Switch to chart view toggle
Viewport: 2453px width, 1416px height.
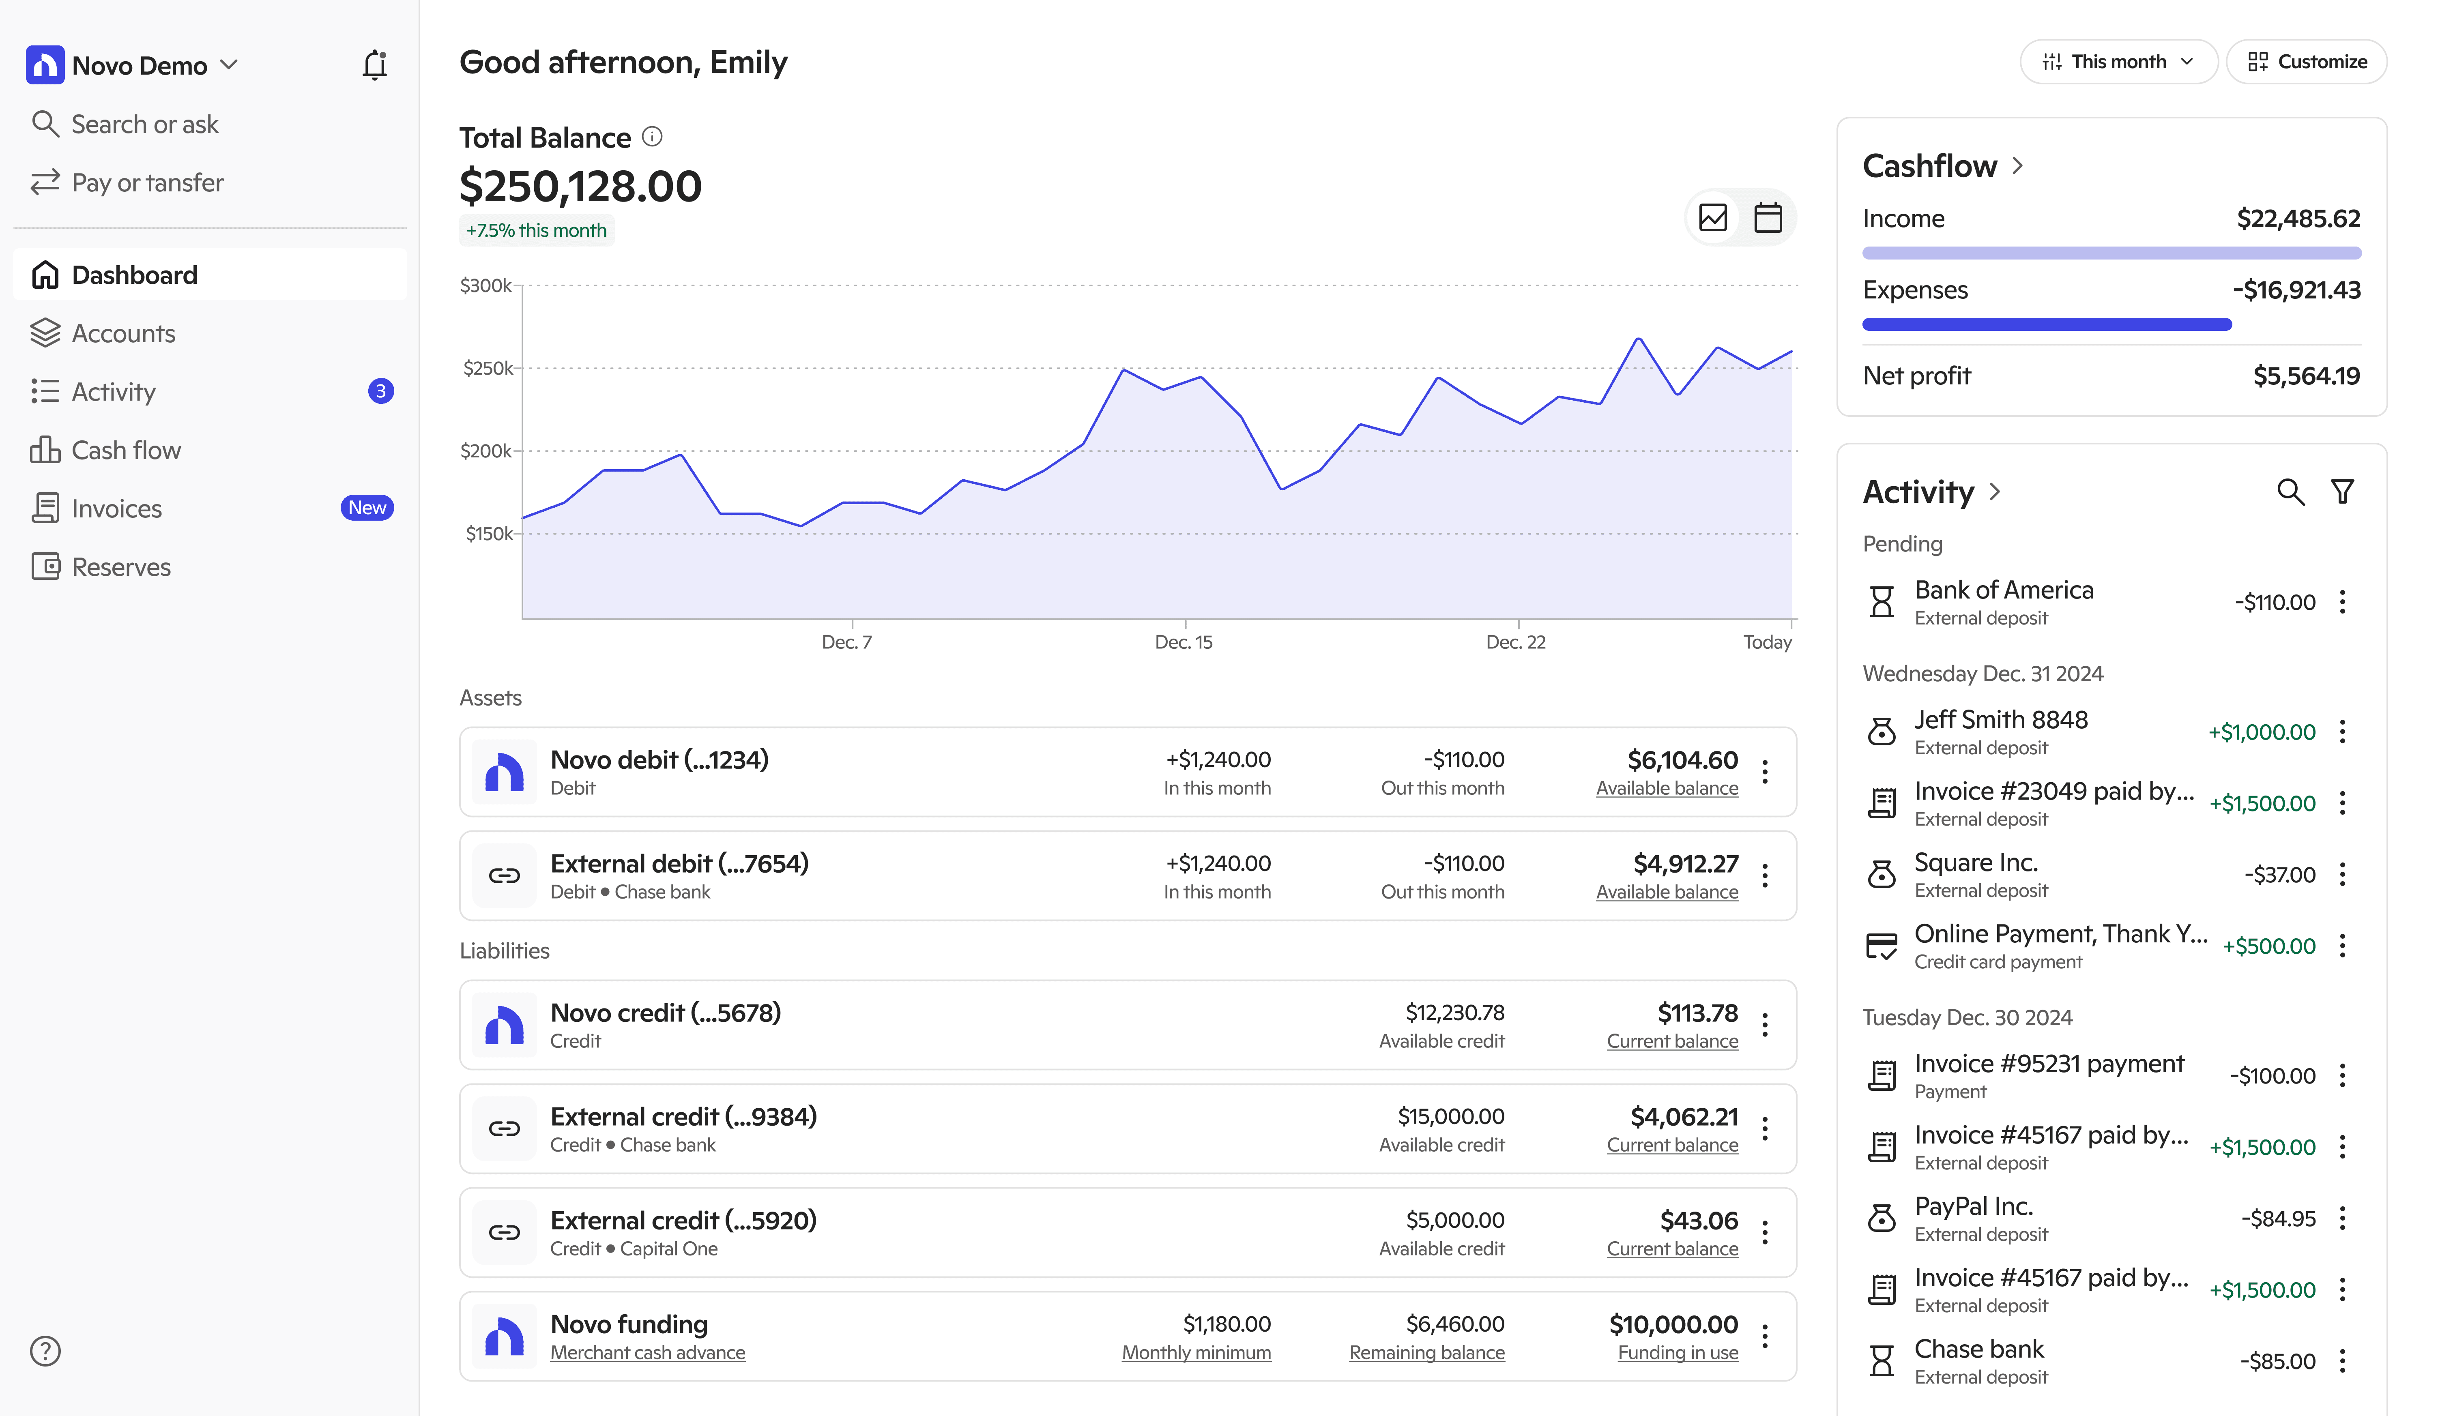[x=1713, y=217]
